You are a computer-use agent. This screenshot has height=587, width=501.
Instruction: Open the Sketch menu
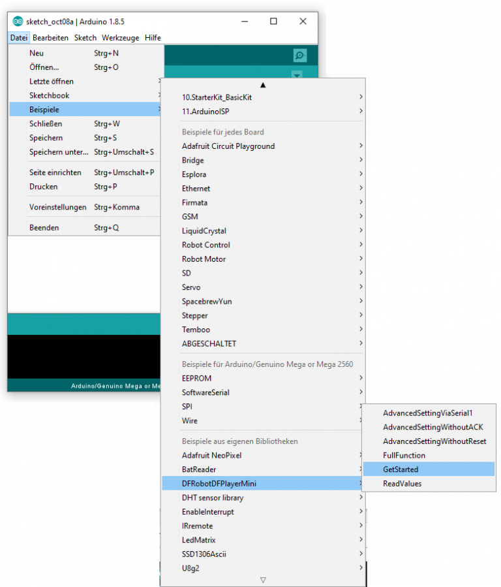tap(85, 37)
